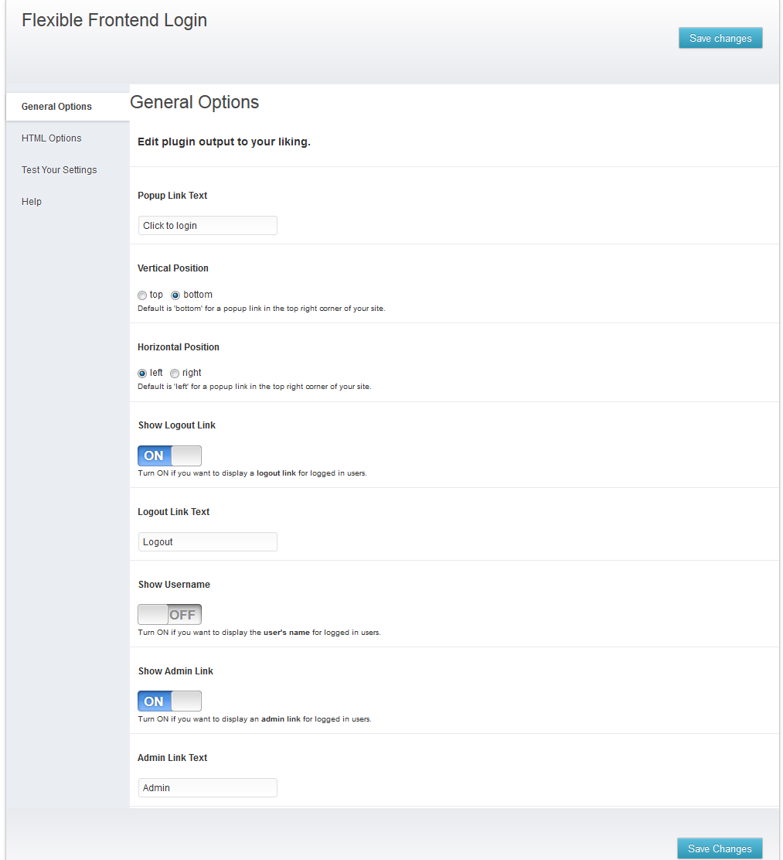This screenshot has width=783, height=860.
Task: Go to the Help tab
Action: click(32, 201)
